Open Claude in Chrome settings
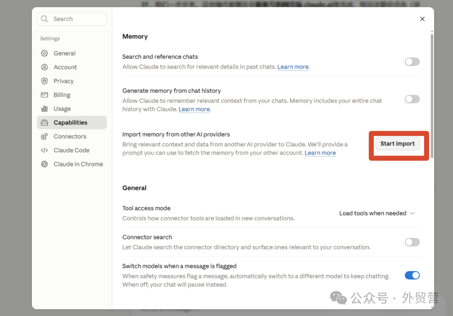The width and height of the screenshot is (453, 316). 72,164
